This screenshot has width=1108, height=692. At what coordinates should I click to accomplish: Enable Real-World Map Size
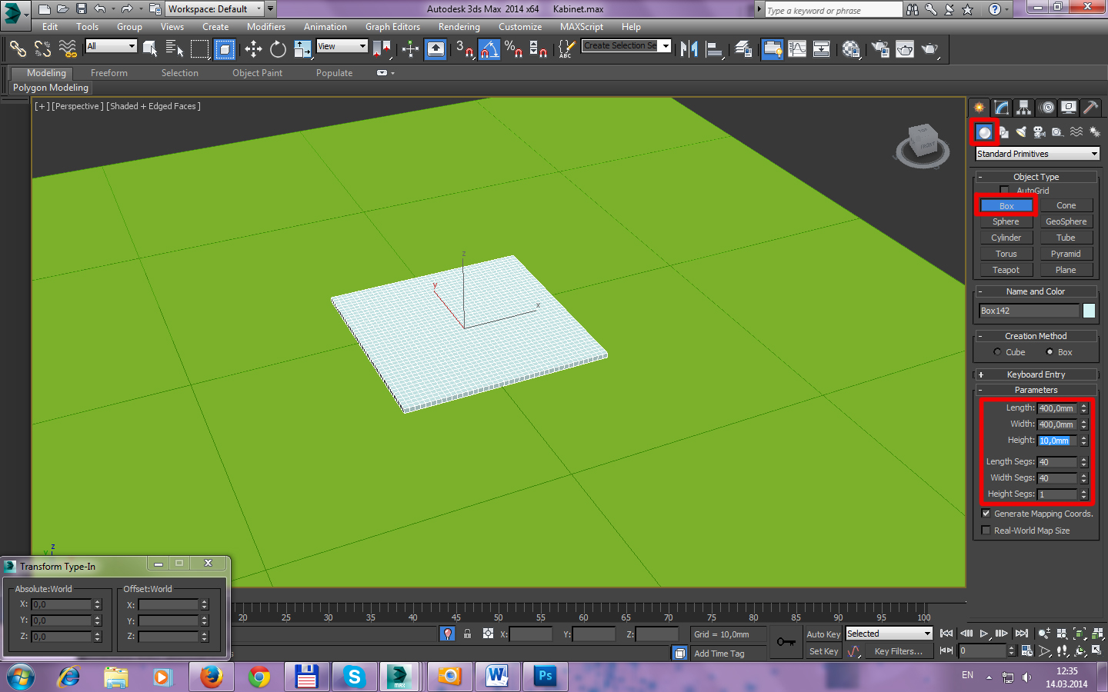pyautogui.click(x=986, y=531)
